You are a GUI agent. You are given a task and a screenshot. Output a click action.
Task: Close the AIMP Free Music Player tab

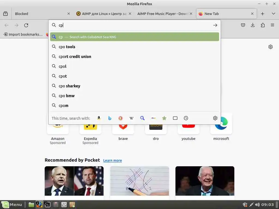pyautogui.click(x=191, y=14)
